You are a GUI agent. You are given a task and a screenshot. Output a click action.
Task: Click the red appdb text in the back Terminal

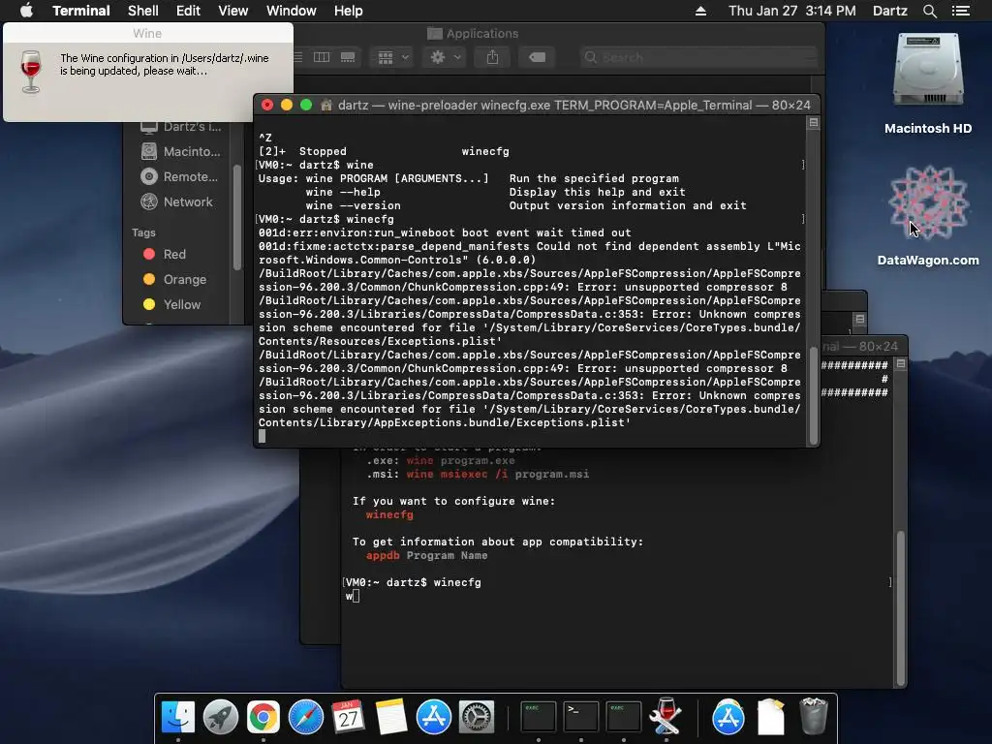tap(383, 555)
